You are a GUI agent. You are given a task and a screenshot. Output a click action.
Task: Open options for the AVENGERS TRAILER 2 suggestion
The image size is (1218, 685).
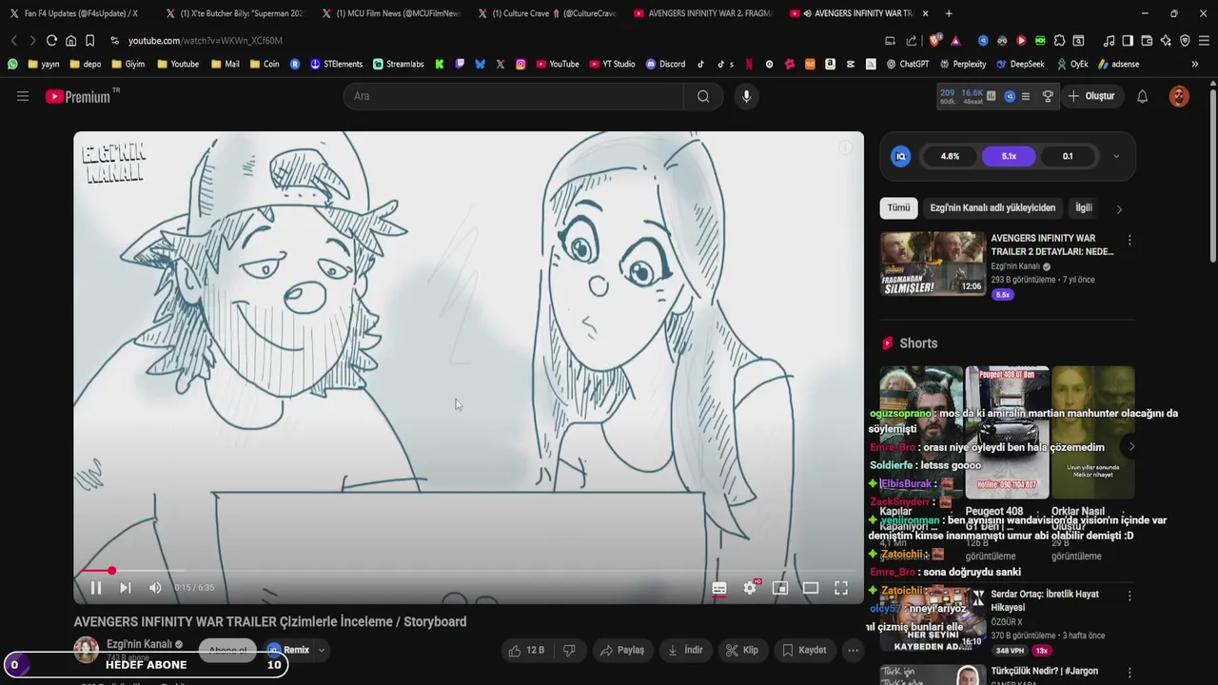click(x=1130, y=240)
